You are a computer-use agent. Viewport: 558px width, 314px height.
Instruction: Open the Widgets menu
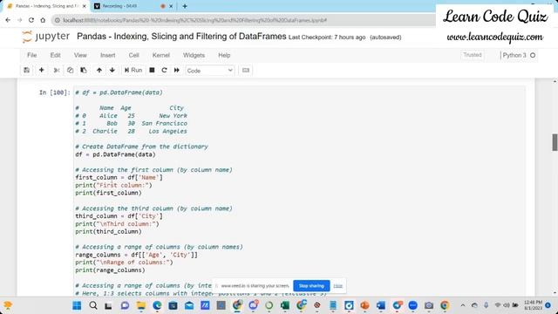click(194, 55)
